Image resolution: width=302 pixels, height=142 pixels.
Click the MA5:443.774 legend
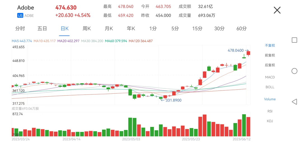pos(22,41)
